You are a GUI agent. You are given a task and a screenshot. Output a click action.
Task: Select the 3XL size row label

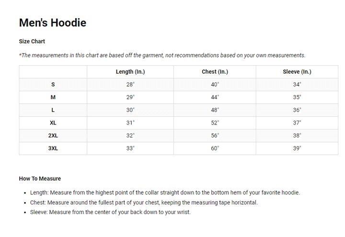pos(53,148)
